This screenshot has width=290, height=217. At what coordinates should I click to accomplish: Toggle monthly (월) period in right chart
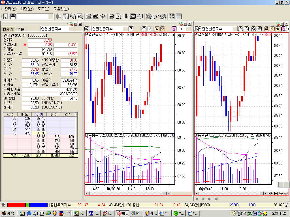278,29
